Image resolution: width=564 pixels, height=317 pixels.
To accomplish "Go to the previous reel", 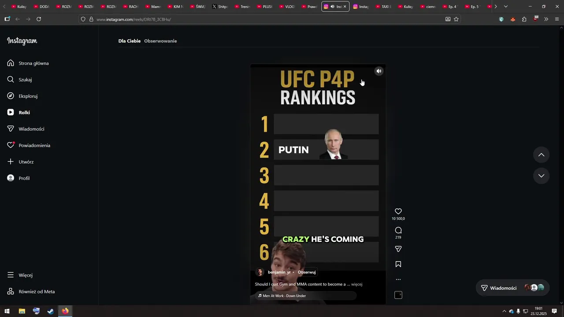I will [x=542, y=155].
